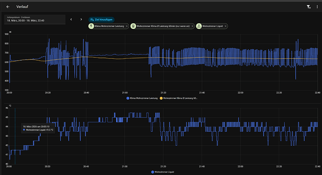This screenshot has width=322, height=175.
Task: Click the Wohnzimmer Liquid chip icon
Action: click(199, 26)
